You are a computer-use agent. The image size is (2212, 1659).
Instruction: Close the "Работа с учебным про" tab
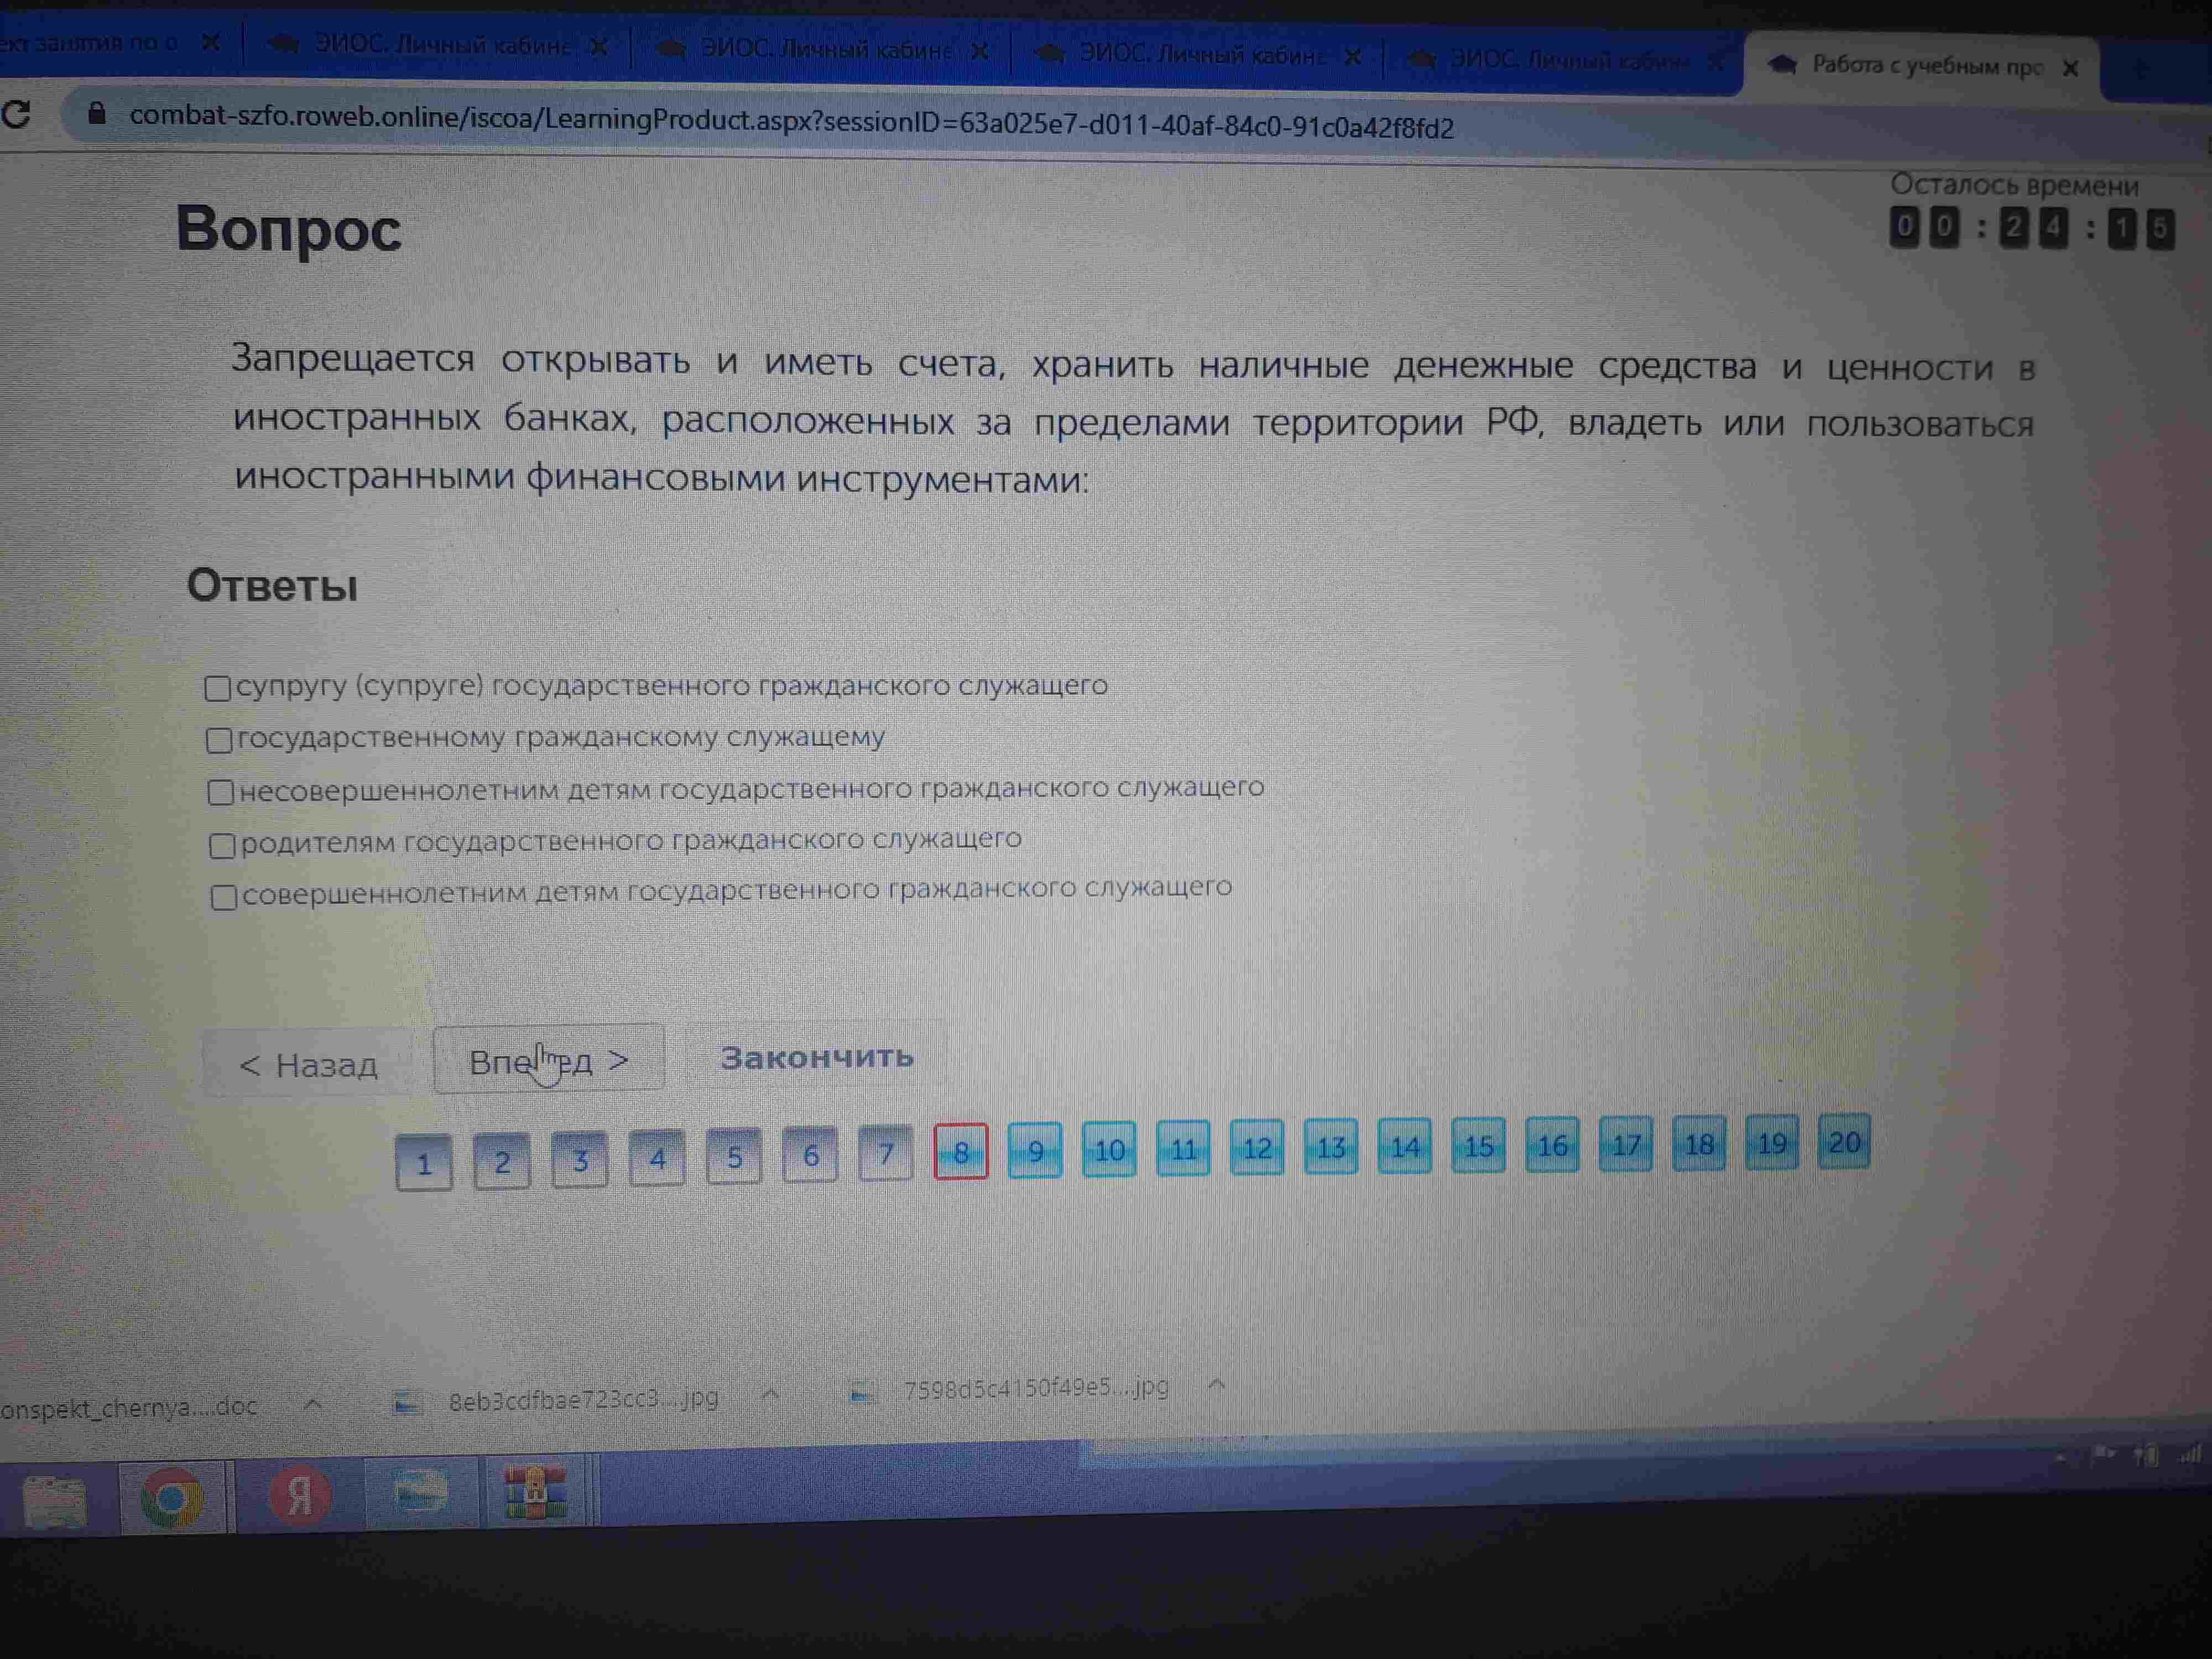pyautogui.click(x=2071, y=68)
